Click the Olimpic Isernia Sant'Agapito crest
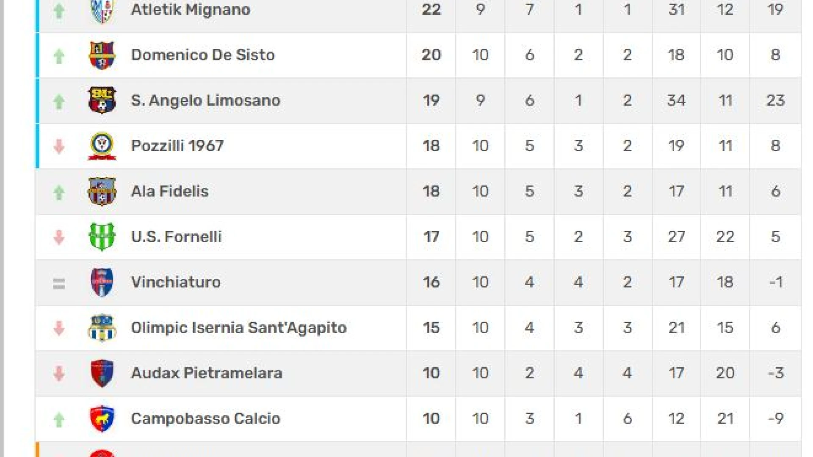 click(x=102, y=328)
